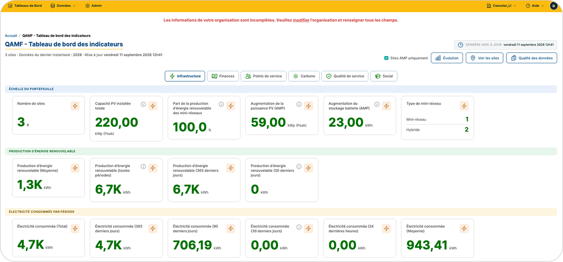The image size is (563, 262).
Task: Click lightning icon on Production renouvelable (Moyenne) card
Action: [x=75, y=168]
